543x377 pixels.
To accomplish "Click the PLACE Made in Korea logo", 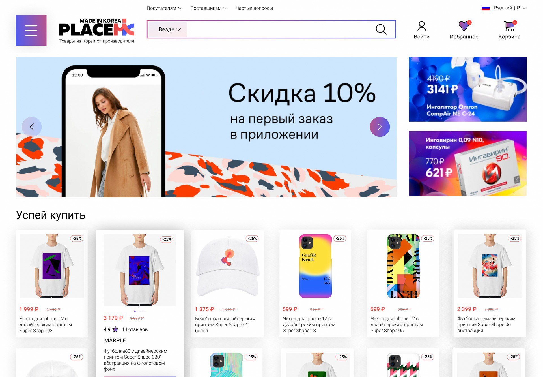I will coord(96,31).
